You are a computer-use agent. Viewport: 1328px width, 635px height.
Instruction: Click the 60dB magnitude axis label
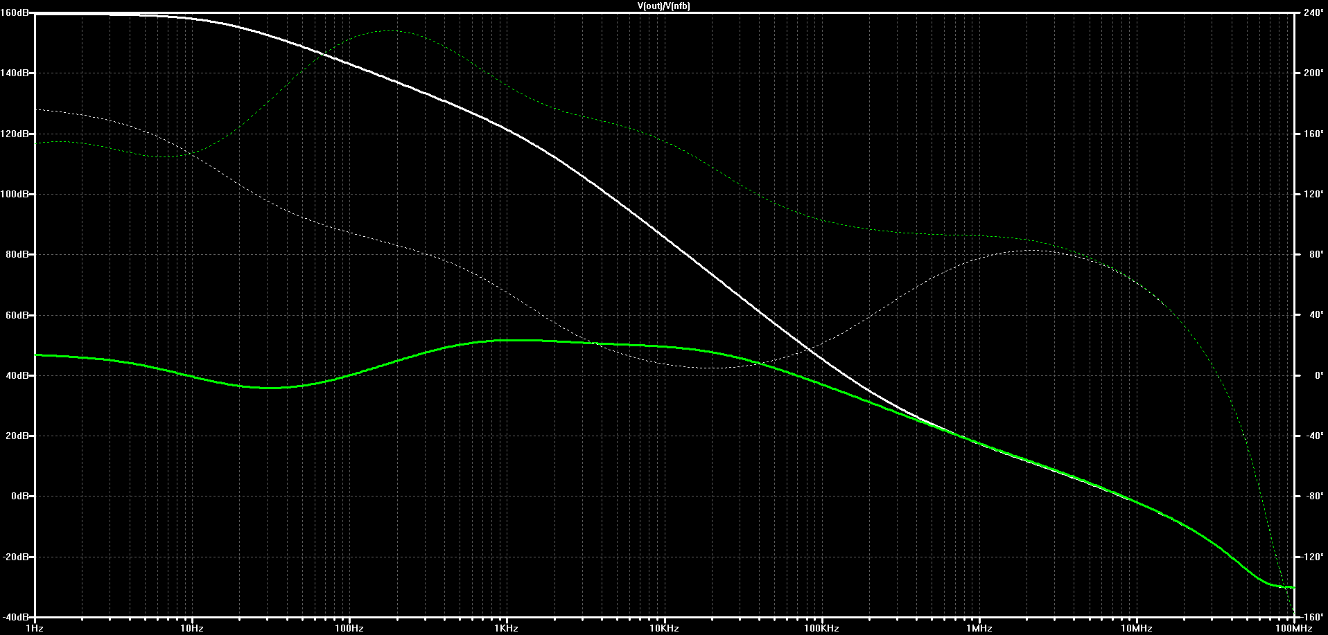coord(17,315)
